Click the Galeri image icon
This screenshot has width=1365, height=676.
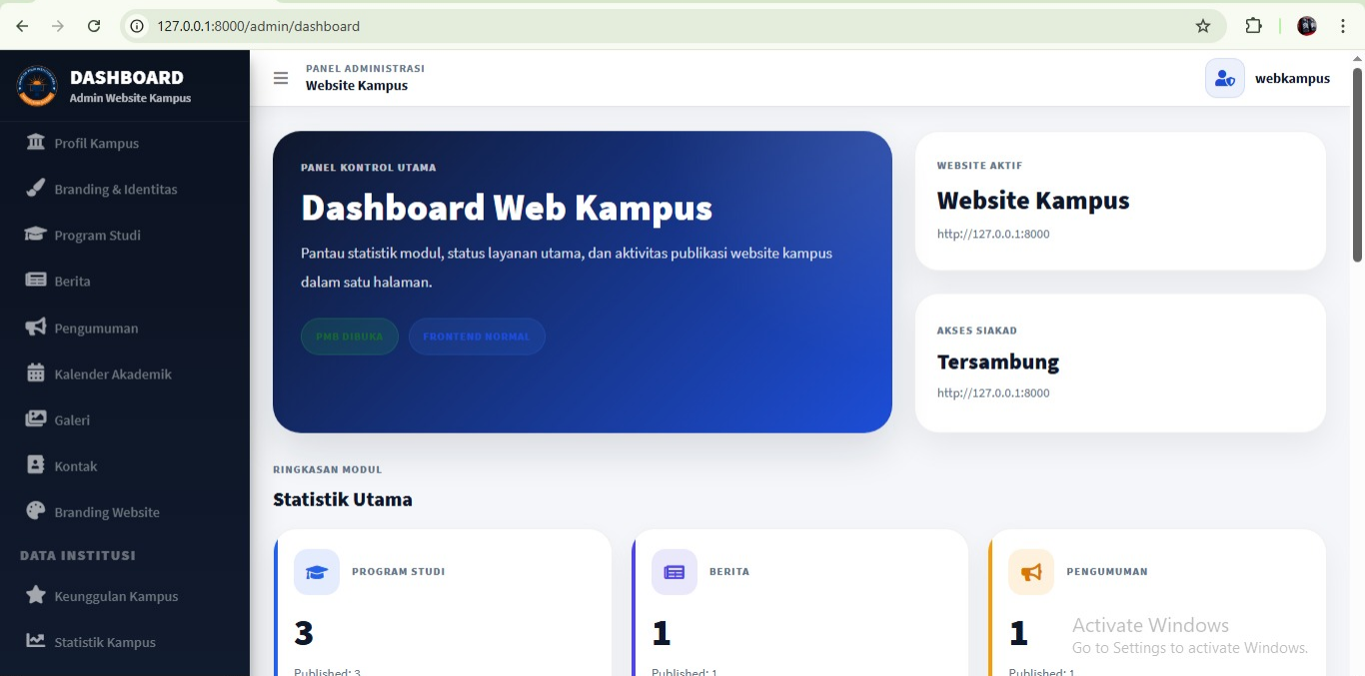click(35, 419)
